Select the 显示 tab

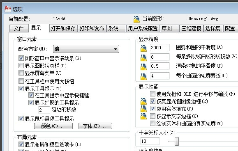[39, 28]
